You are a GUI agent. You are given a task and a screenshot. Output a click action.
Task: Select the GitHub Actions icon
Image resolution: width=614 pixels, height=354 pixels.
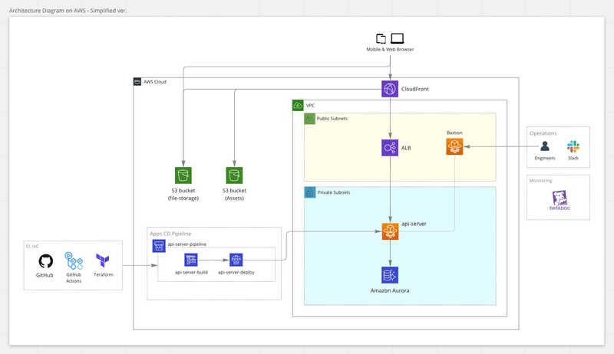tap(74, 261)
